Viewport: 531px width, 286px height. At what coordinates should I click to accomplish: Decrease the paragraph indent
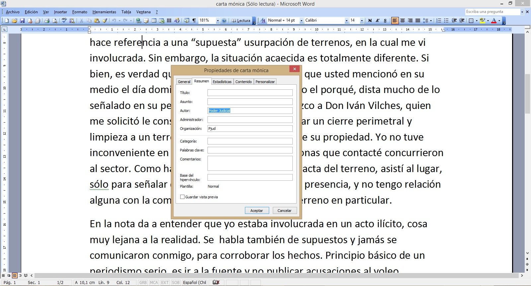point(454,21)
